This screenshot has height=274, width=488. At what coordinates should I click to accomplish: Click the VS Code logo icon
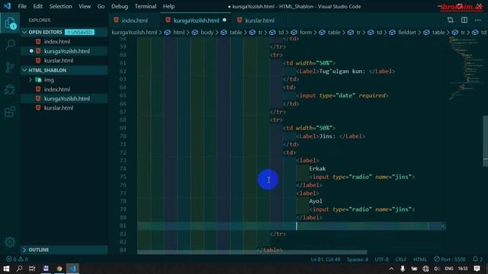pos(7,6)
